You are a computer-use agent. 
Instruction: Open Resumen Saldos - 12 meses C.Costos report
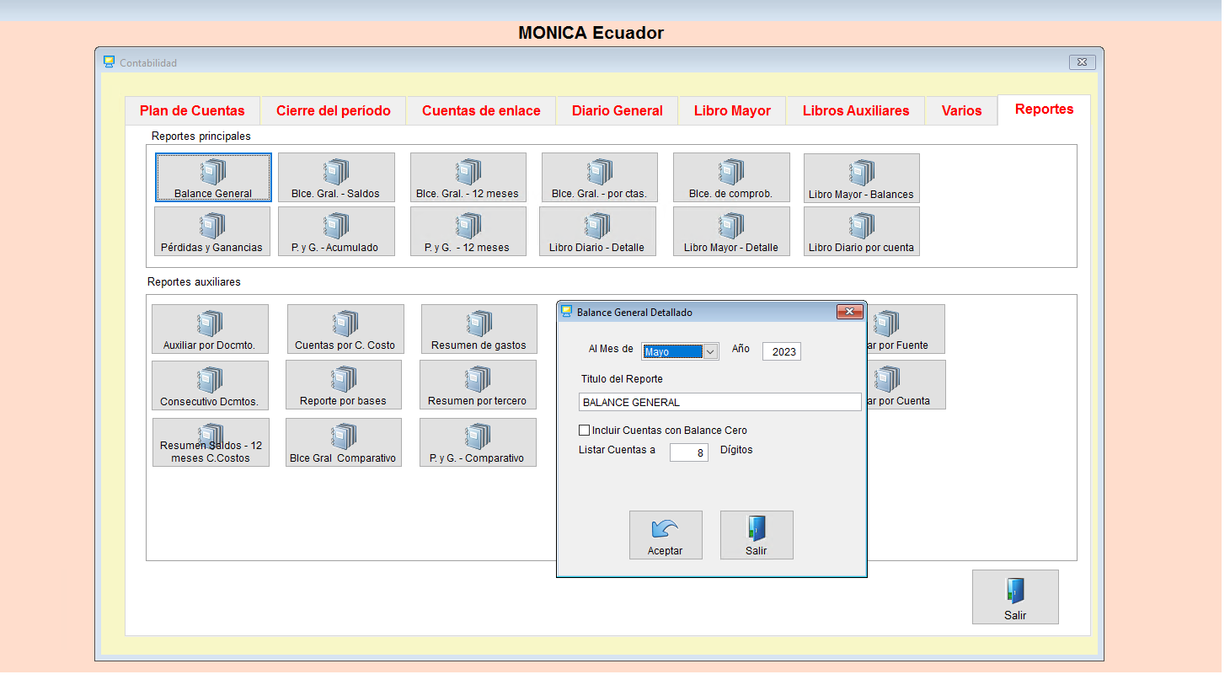(x=211, y=442)
